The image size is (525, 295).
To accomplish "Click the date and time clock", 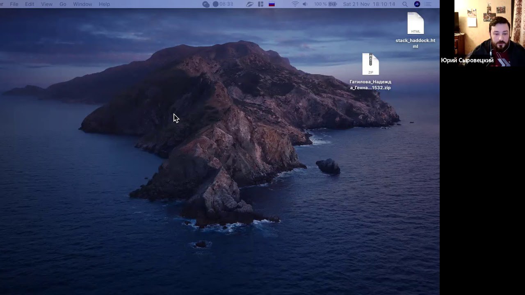I will tap(369, 4).
